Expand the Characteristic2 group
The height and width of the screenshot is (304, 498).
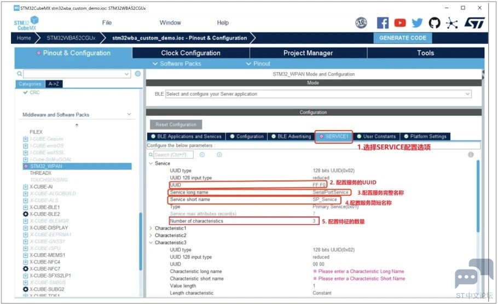tap(151, 236)
